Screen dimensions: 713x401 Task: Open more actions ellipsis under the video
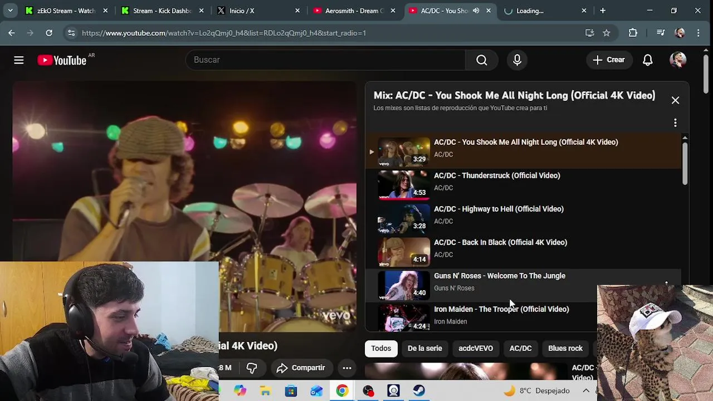click(x=347, y=368)
